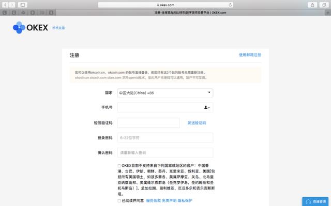Screen dimensions: 331x206
Task: Focus the 手机号 phone number field
Action: (165, 108)
